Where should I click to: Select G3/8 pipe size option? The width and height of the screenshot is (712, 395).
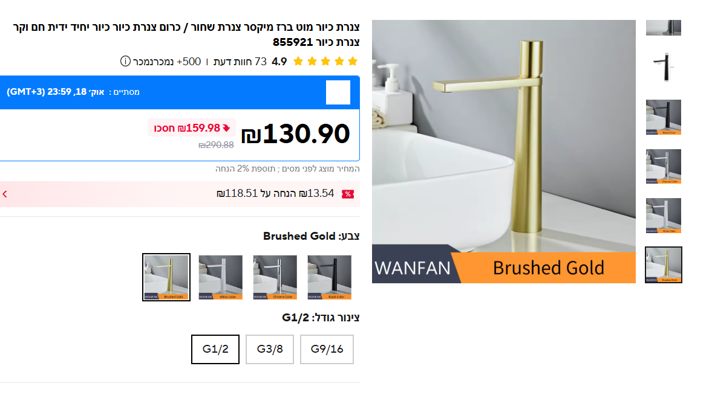(270, 349)
